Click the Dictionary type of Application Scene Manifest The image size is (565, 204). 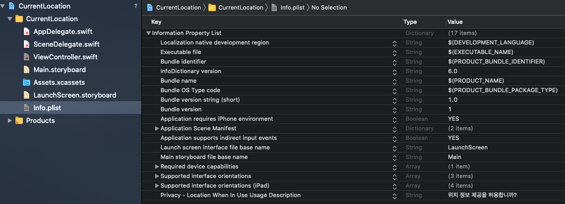pos(419,128)
